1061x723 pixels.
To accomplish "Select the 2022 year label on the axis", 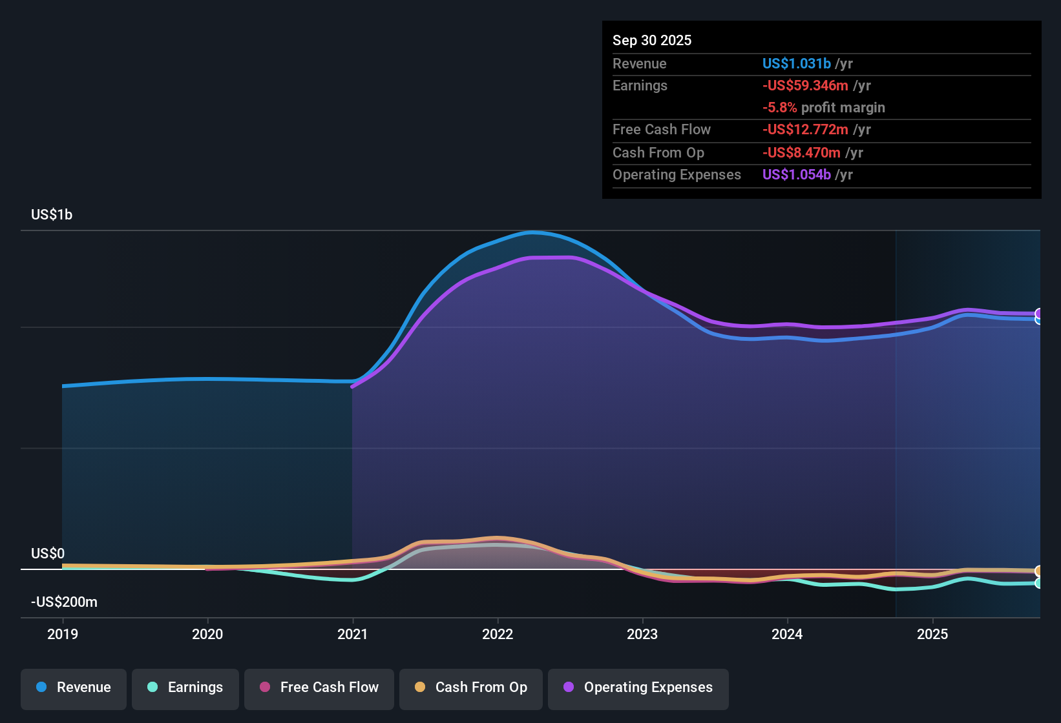I will pyautogui.click(x=496, y=635).
